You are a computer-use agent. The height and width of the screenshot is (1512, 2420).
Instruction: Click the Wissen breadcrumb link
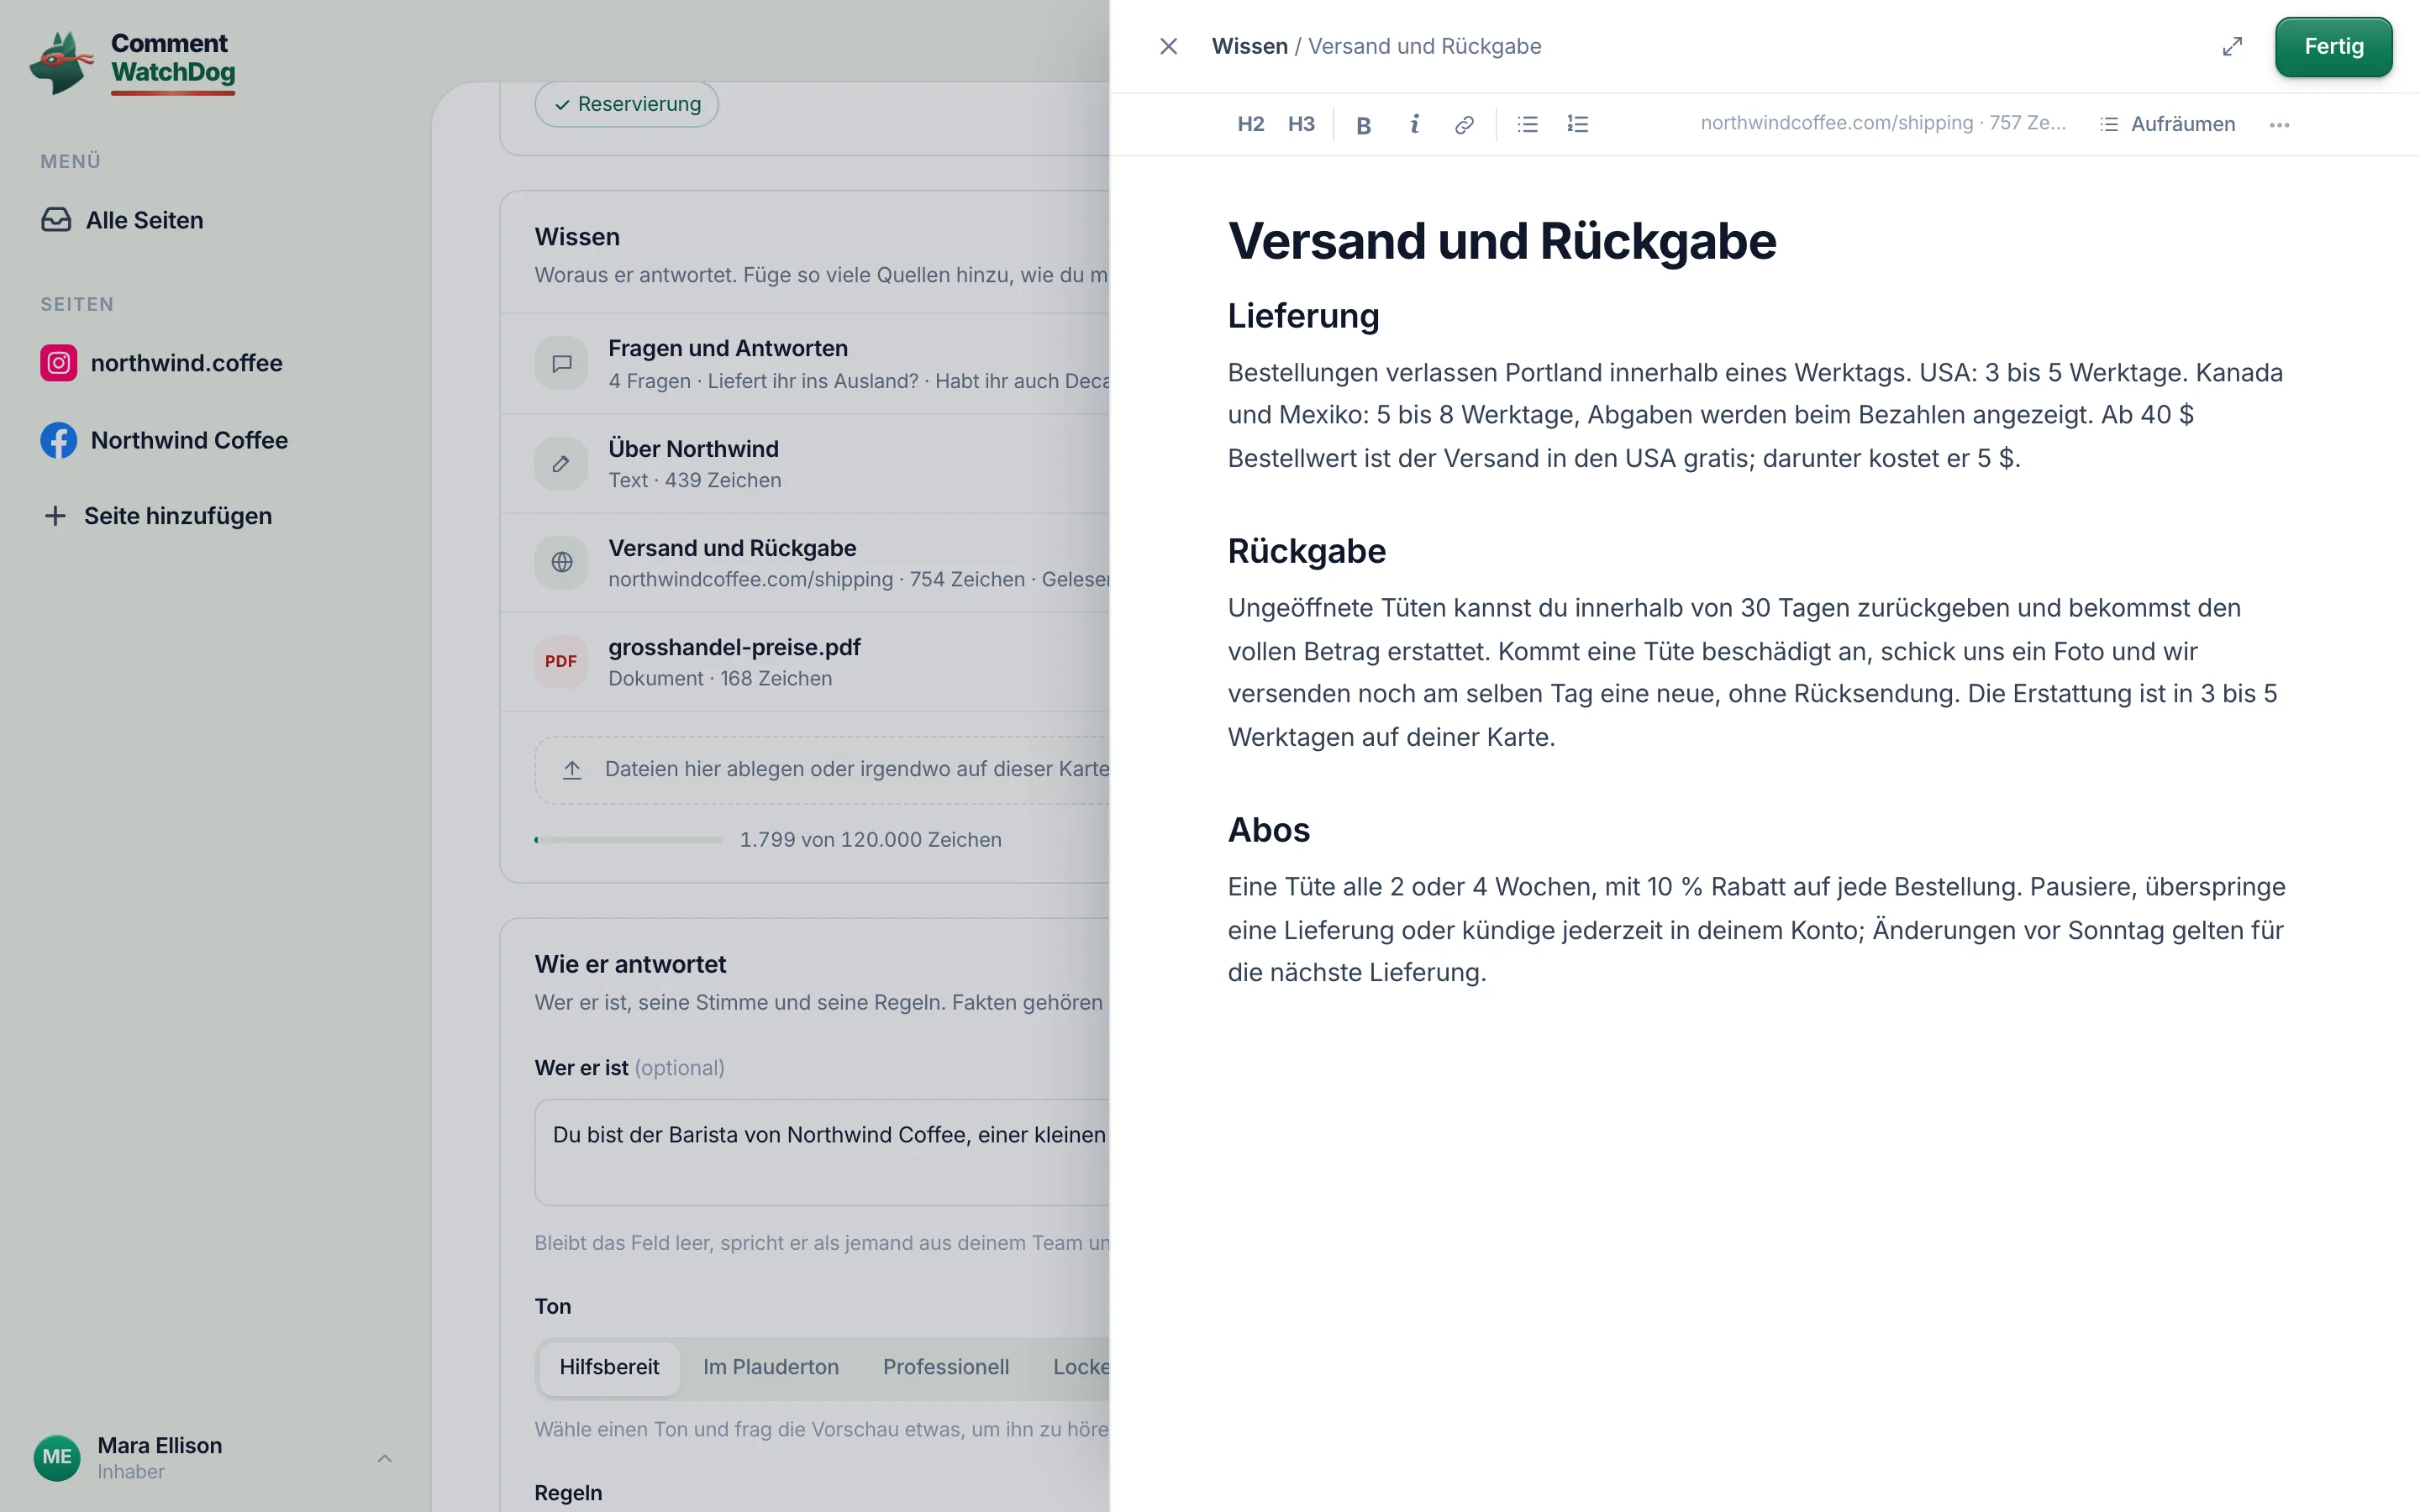(1249, 46)
